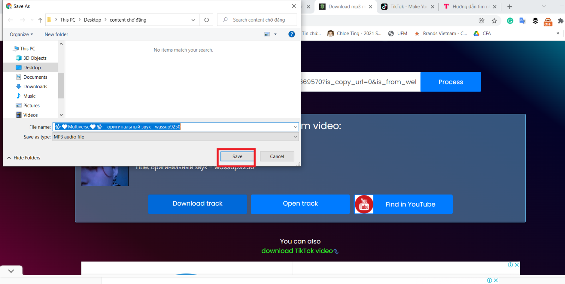This screenshot has width=565, height=284.
Task: Open the Organize dropdown menu
Action: tap(21, 34)
